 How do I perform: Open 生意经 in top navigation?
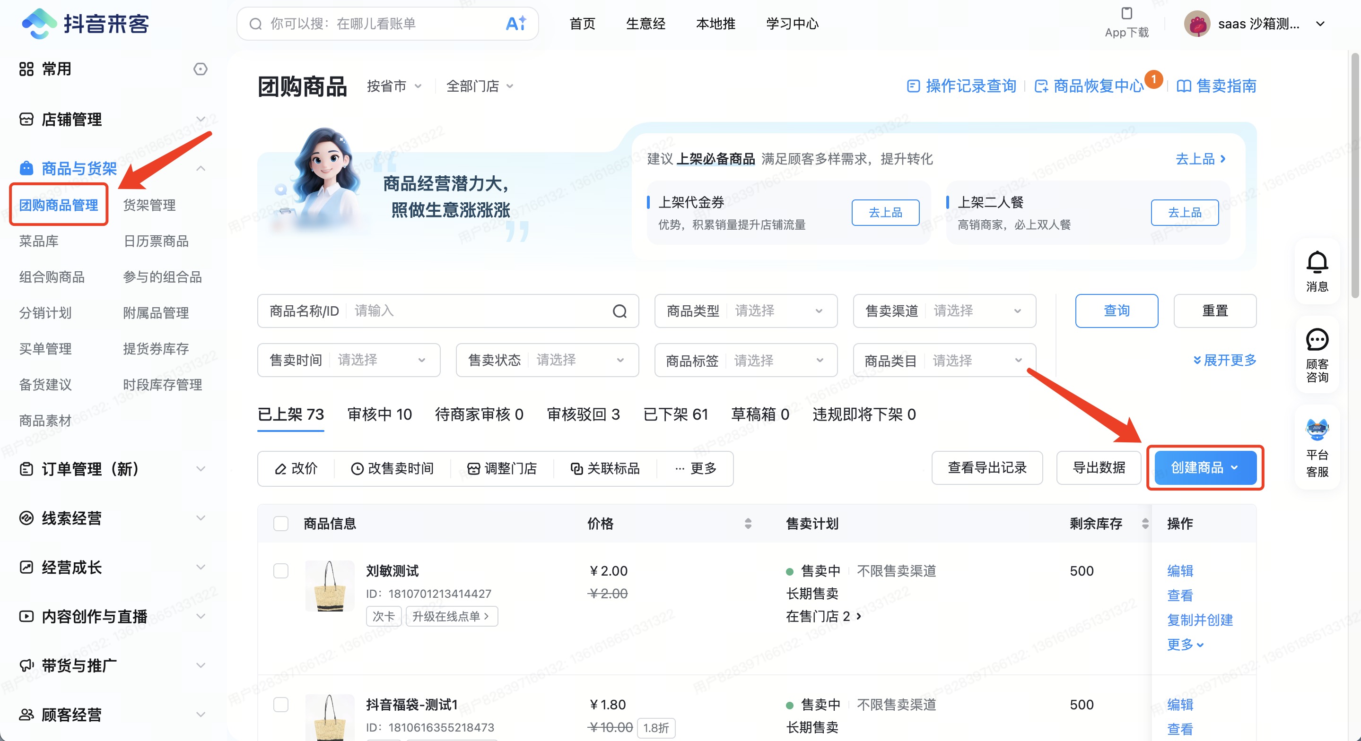click(645, 24)
